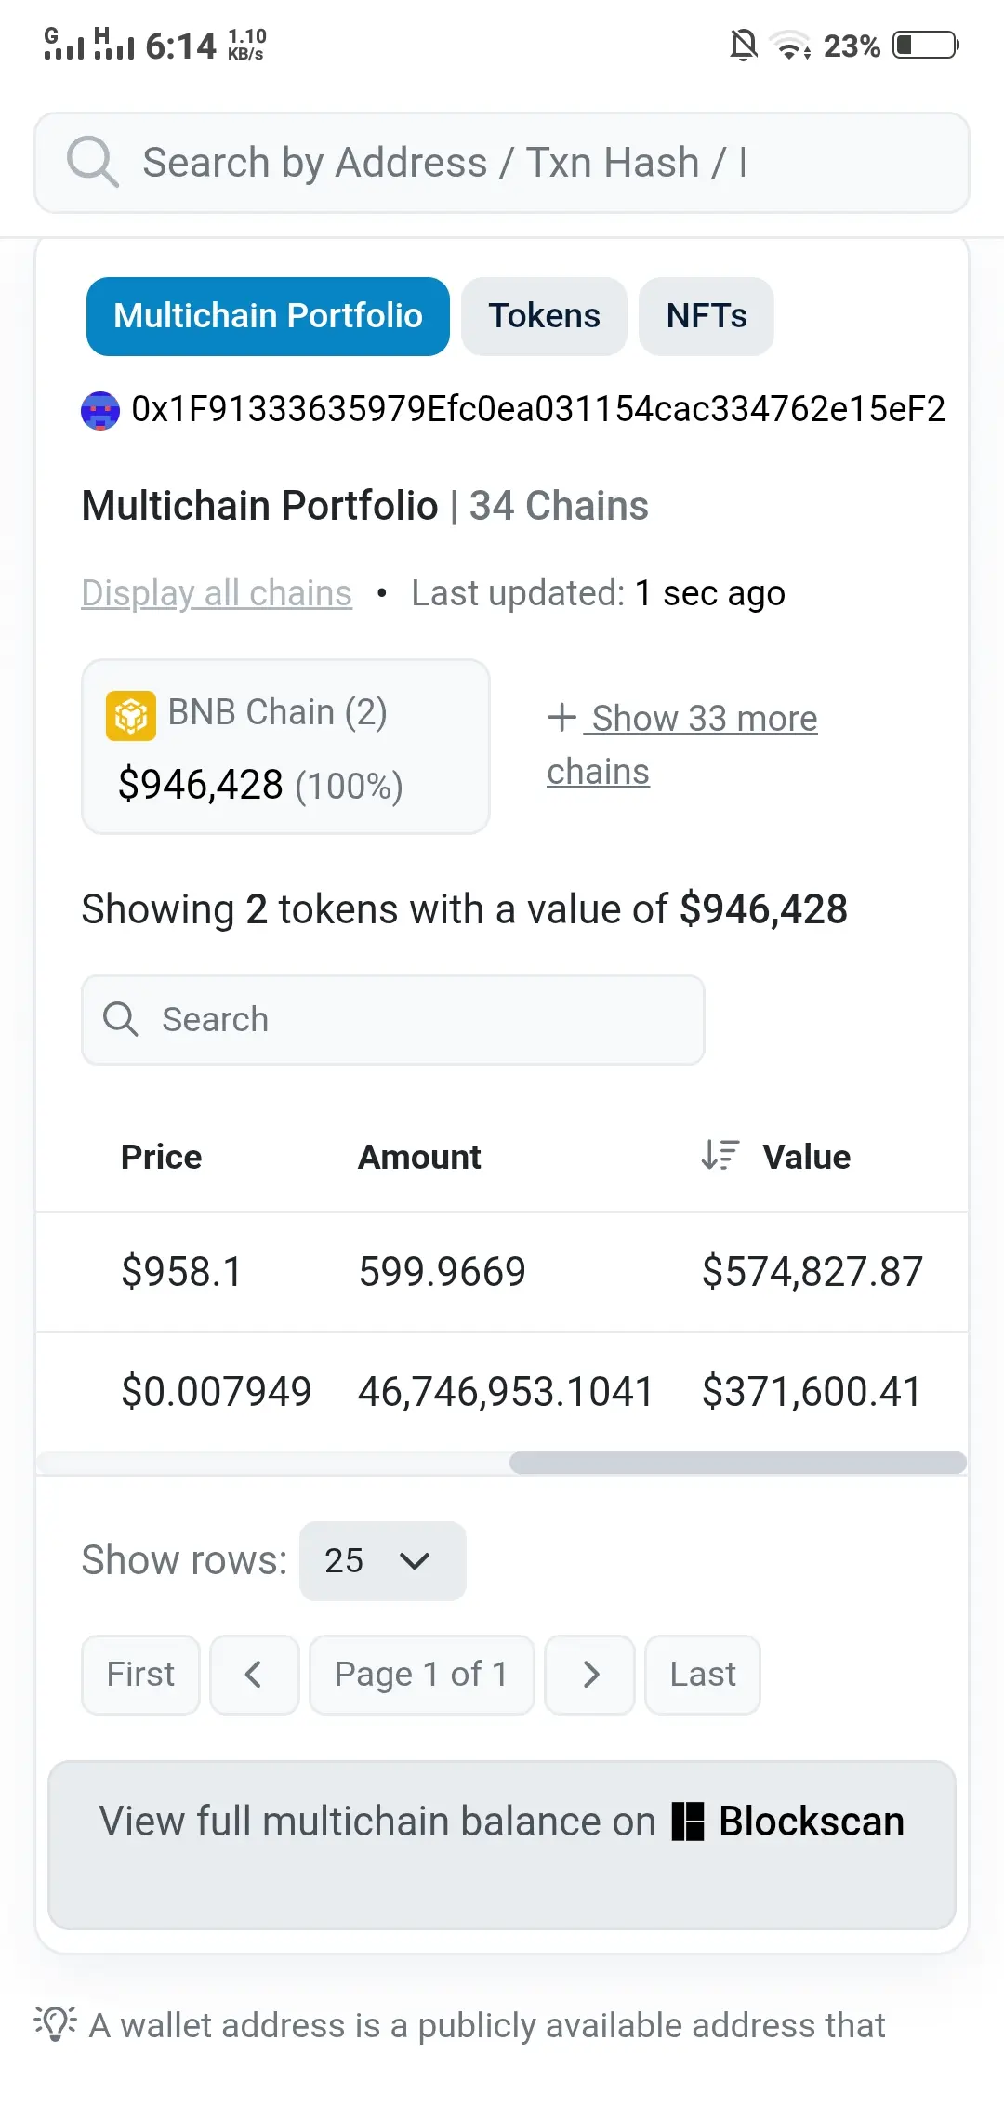
Task: Go to the next page arrow
Action: pos(590,1675)
